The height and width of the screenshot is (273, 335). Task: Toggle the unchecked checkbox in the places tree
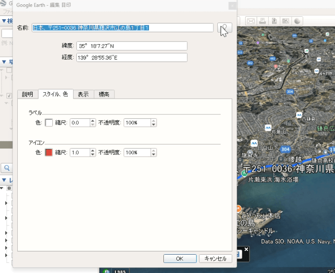pyautogui.click(x=9, y=70)
